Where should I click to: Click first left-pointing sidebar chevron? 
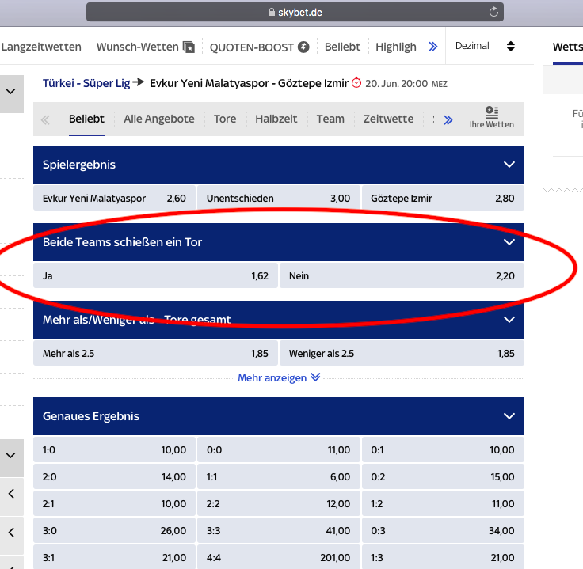[x=11, y=494]
